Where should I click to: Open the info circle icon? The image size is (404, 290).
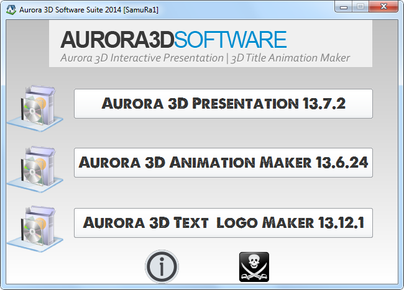162,266
